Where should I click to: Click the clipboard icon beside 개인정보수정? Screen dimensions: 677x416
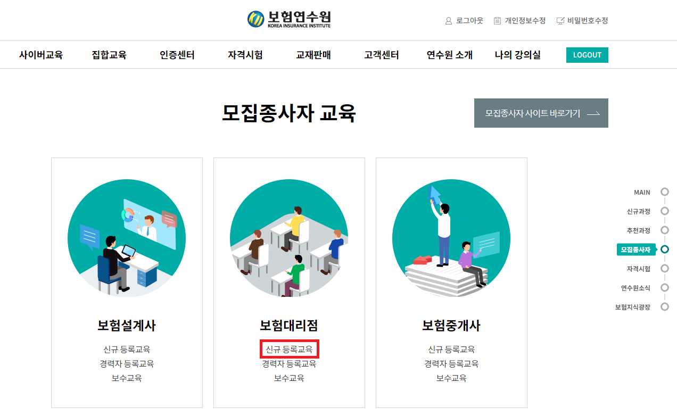click(x=497, y=21)
